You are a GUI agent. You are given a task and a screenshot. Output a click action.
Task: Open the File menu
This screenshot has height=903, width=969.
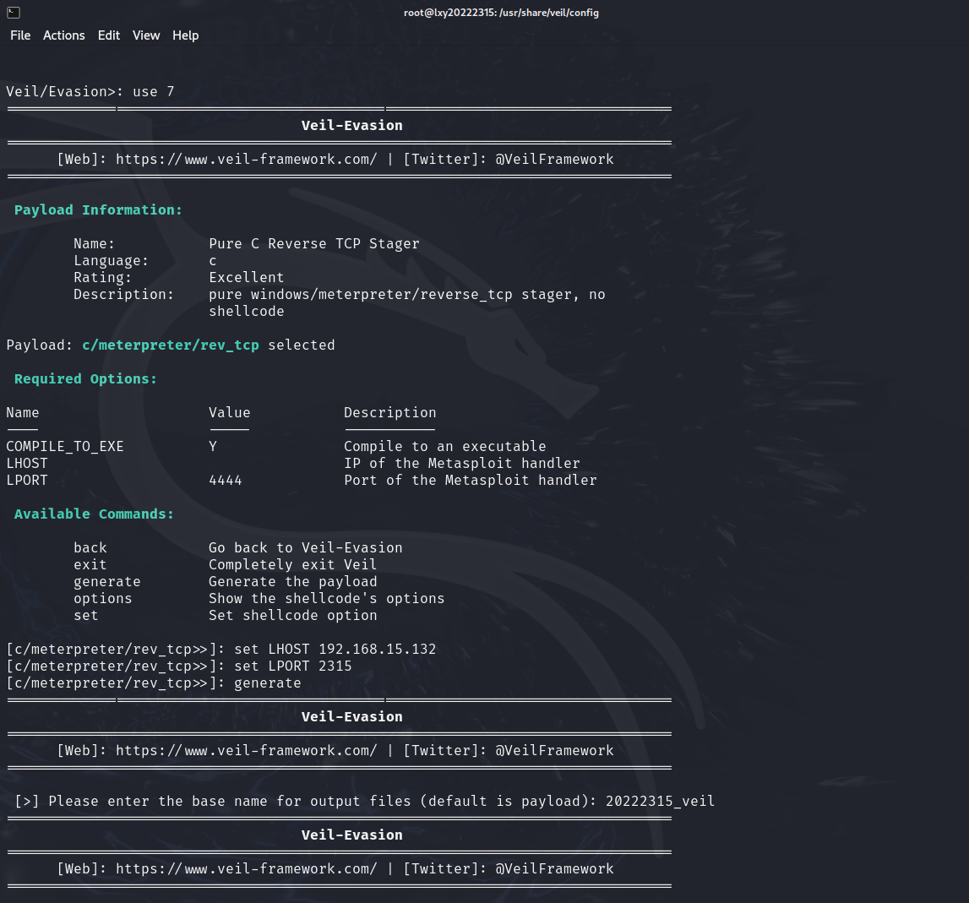[20, 35]
